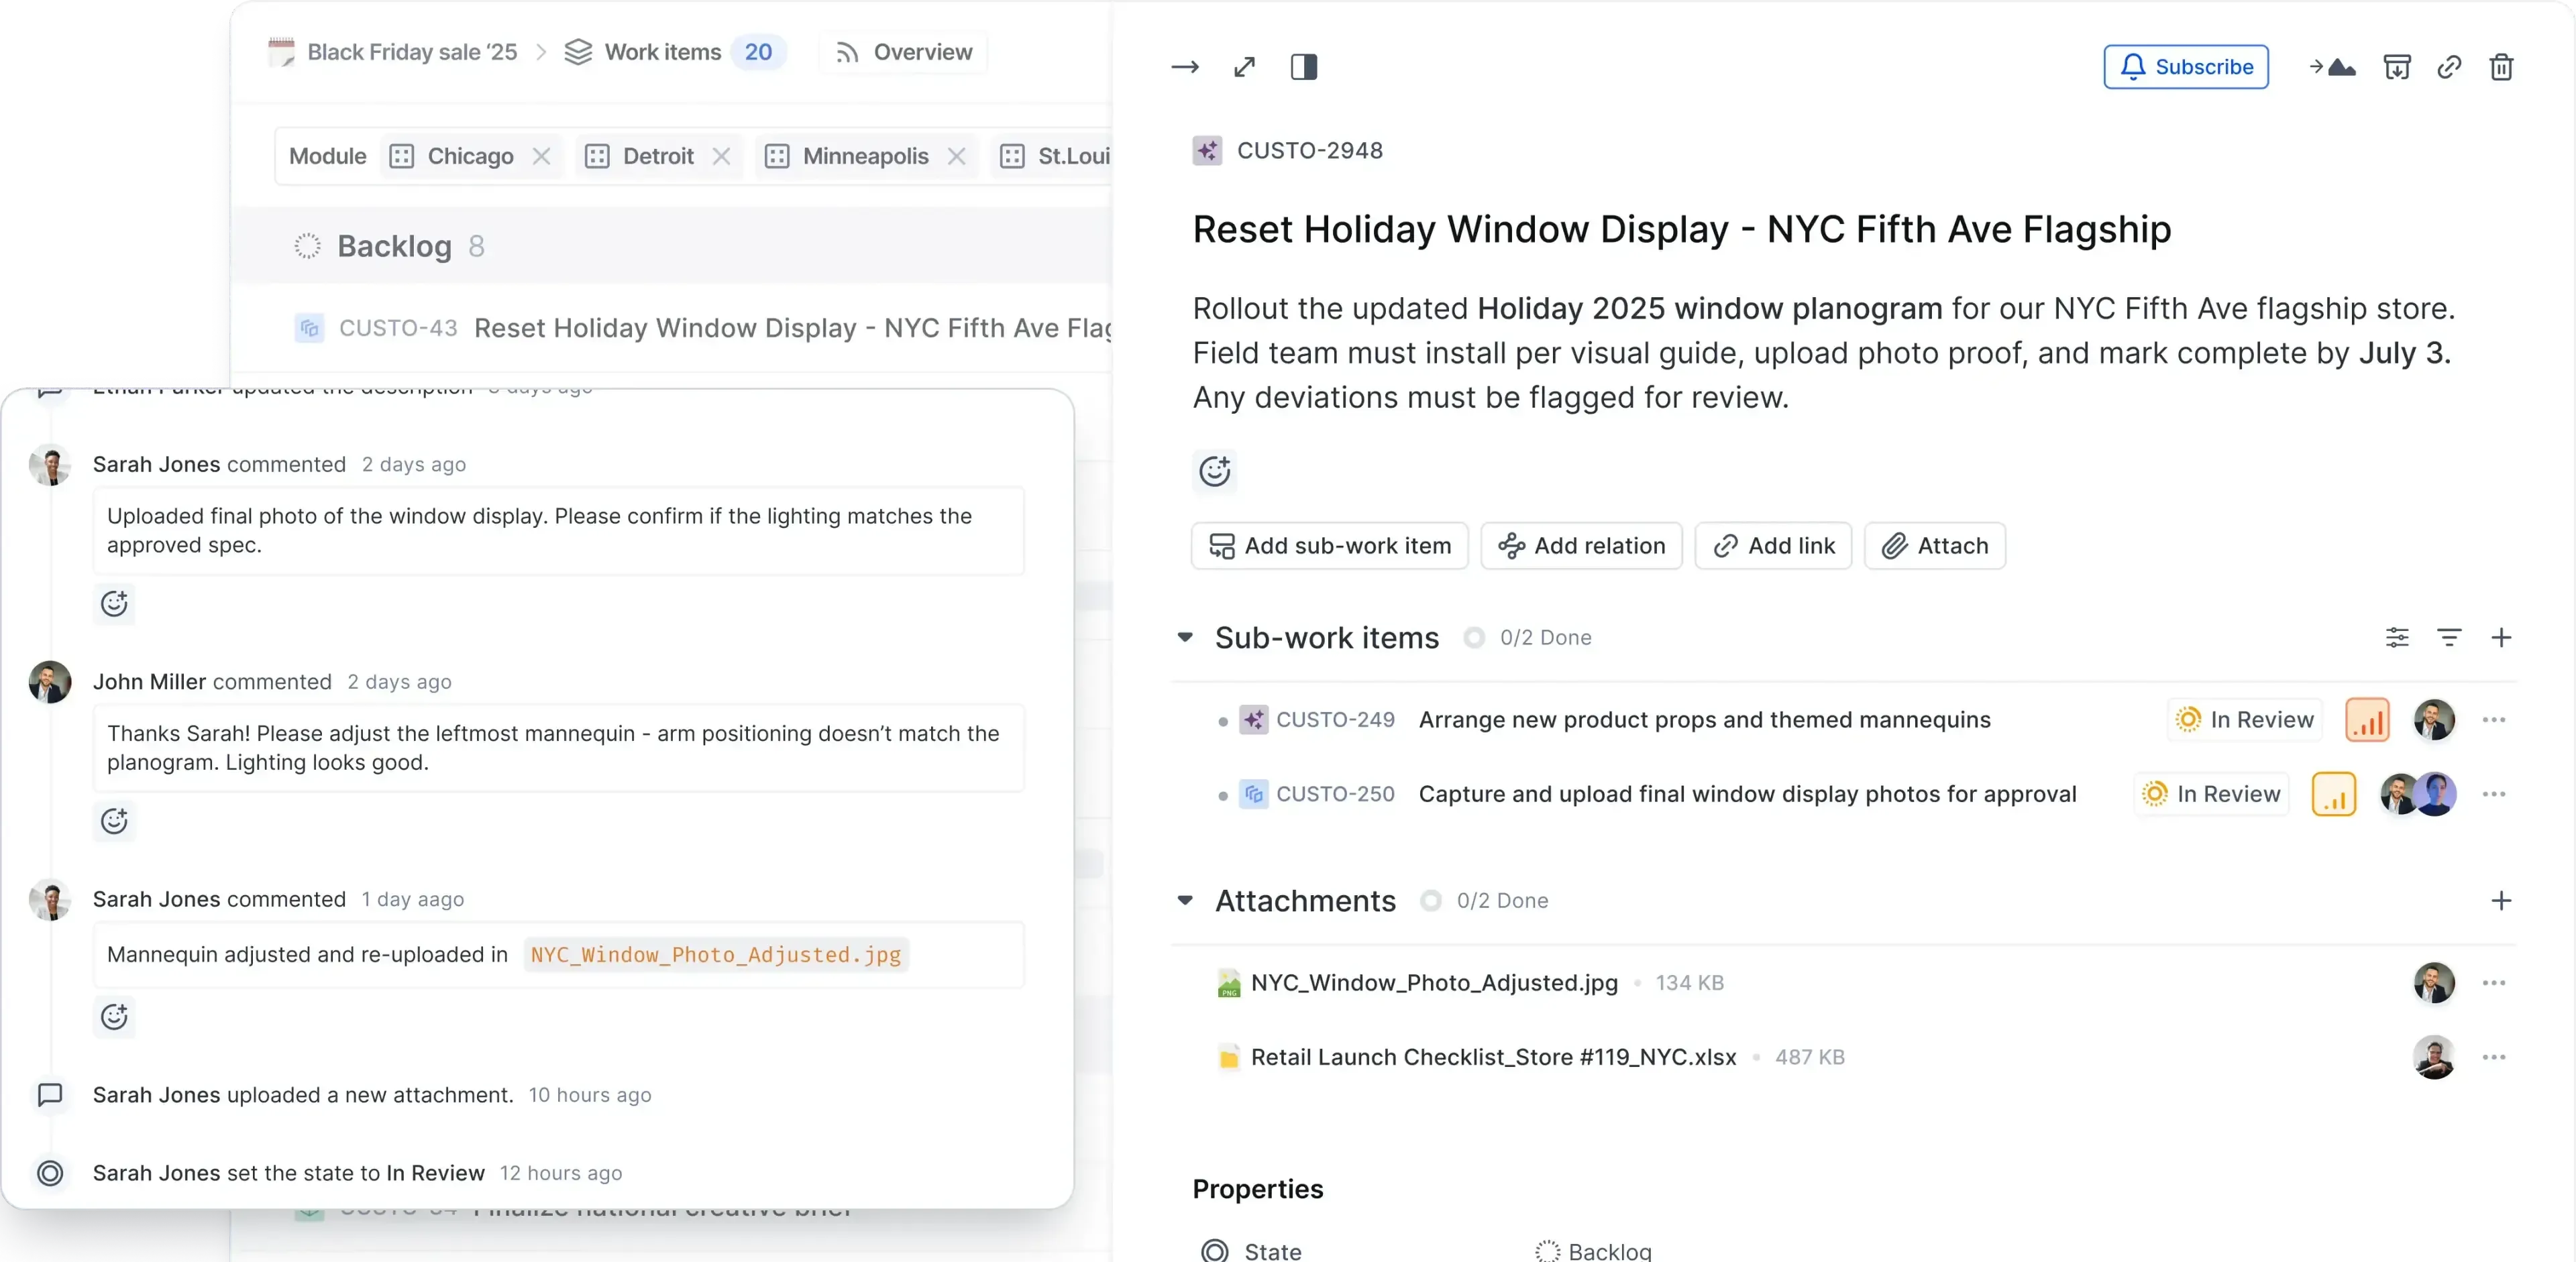Click the Attach button

coord(1934,546)
